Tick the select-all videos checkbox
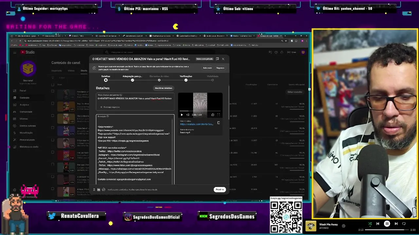 53,85
